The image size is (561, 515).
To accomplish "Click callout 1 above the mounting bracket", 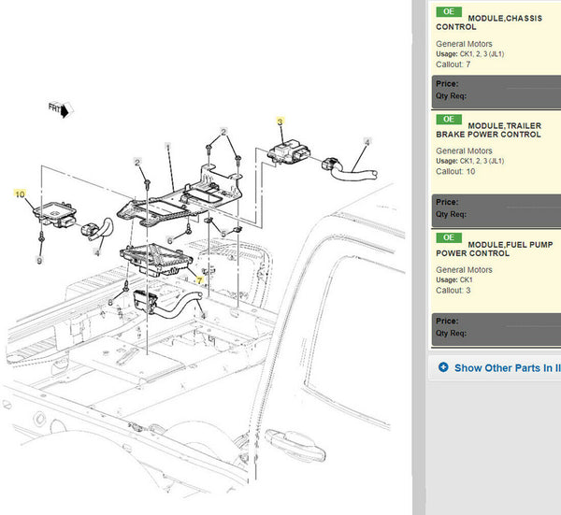I will (167, 147).
